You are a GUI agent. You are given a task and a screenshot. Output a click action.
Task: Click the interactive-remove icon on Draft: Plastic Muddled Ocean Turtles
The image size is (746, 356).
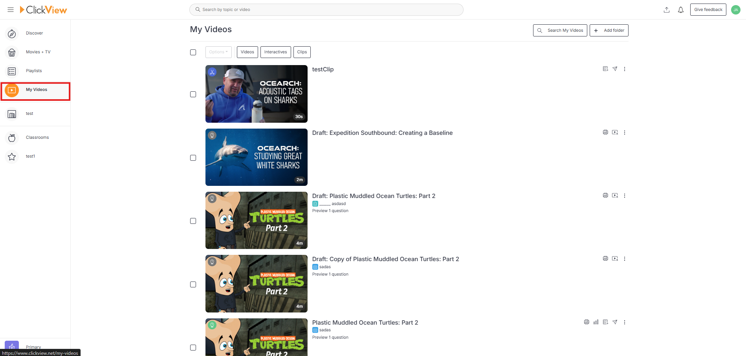coord(615,195)
